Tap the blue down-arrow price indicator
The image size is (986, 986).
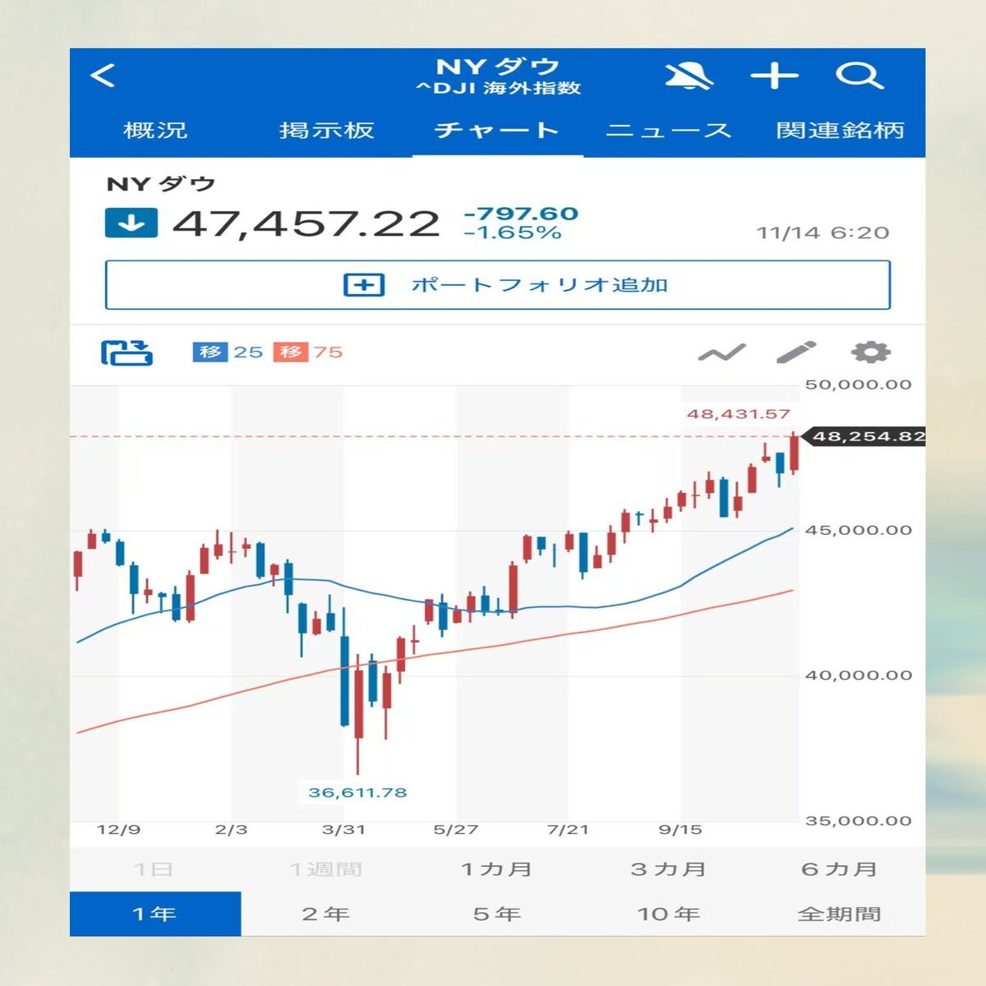point(131,223)
